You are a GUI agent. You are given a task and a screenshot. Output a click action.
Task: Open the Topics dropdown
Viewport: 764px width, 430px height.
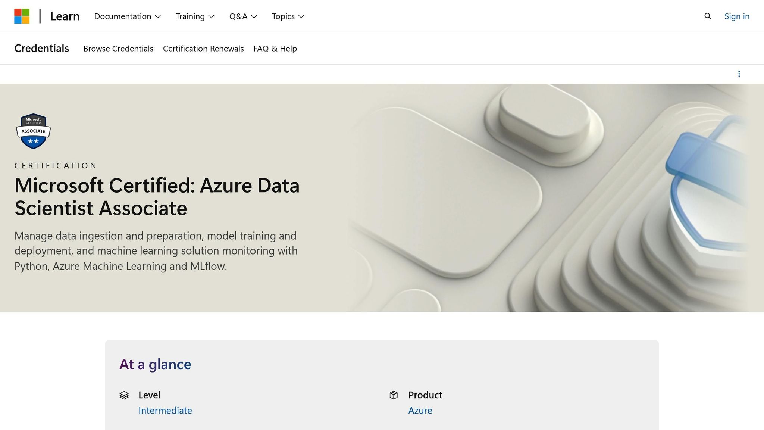[288, 16]
